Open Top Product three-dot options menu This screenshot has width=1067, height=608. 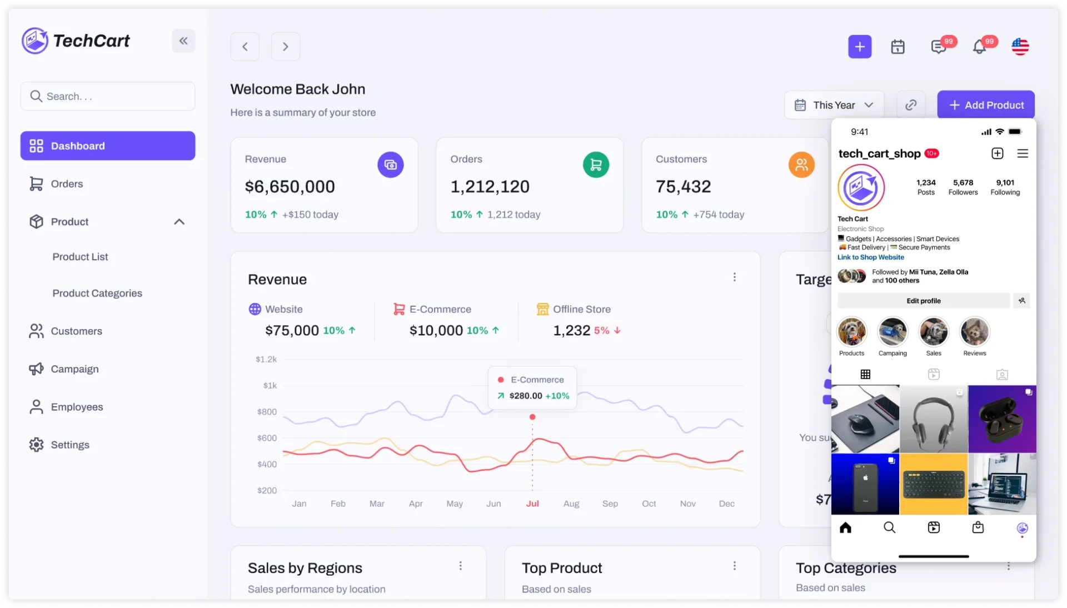(x=734, y=566)
